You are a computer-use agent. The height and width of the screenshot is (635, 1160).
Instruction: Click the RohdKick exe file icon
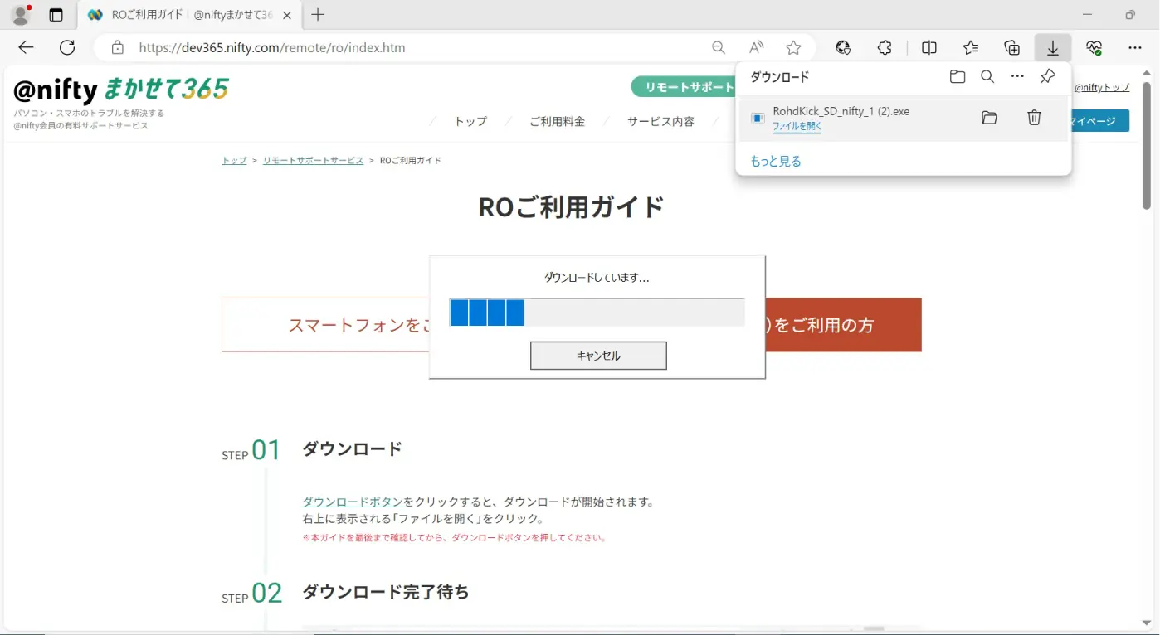pos(758,119)
